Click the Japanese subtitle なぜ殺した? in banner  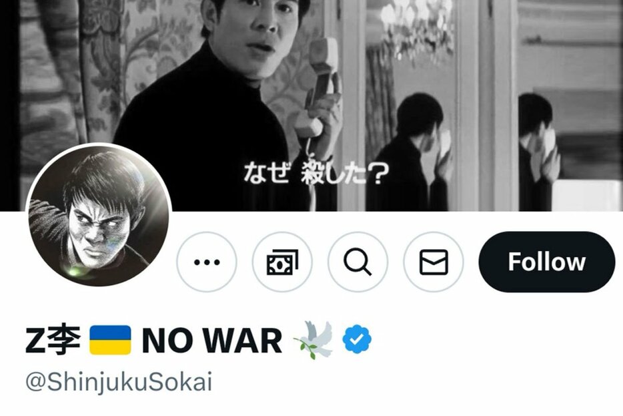(316, 173)
